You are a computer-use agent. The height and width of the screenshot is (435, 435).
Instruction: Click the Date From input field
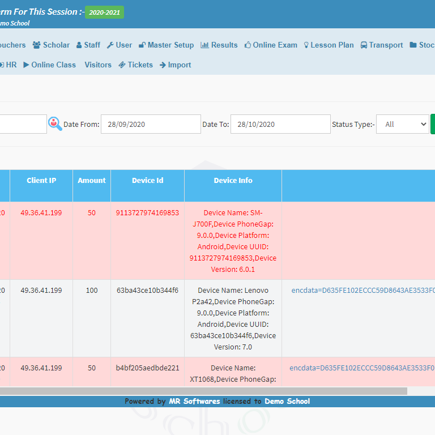click(x=151, y=125)
